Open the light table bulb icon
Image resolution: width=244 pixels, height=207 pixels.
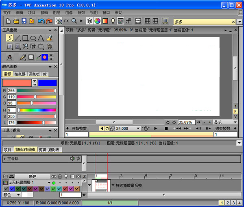tap(113, 21)
